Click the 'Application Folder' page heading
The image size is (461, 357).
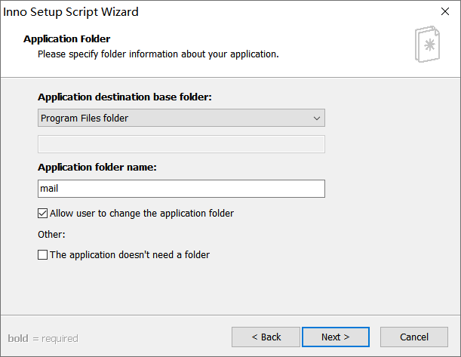(x=66, y=38)
